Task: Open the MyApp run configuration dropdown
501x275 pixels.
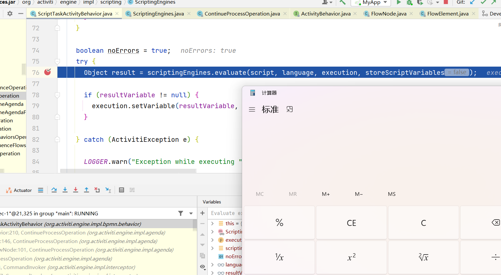Action: point(371,3)
